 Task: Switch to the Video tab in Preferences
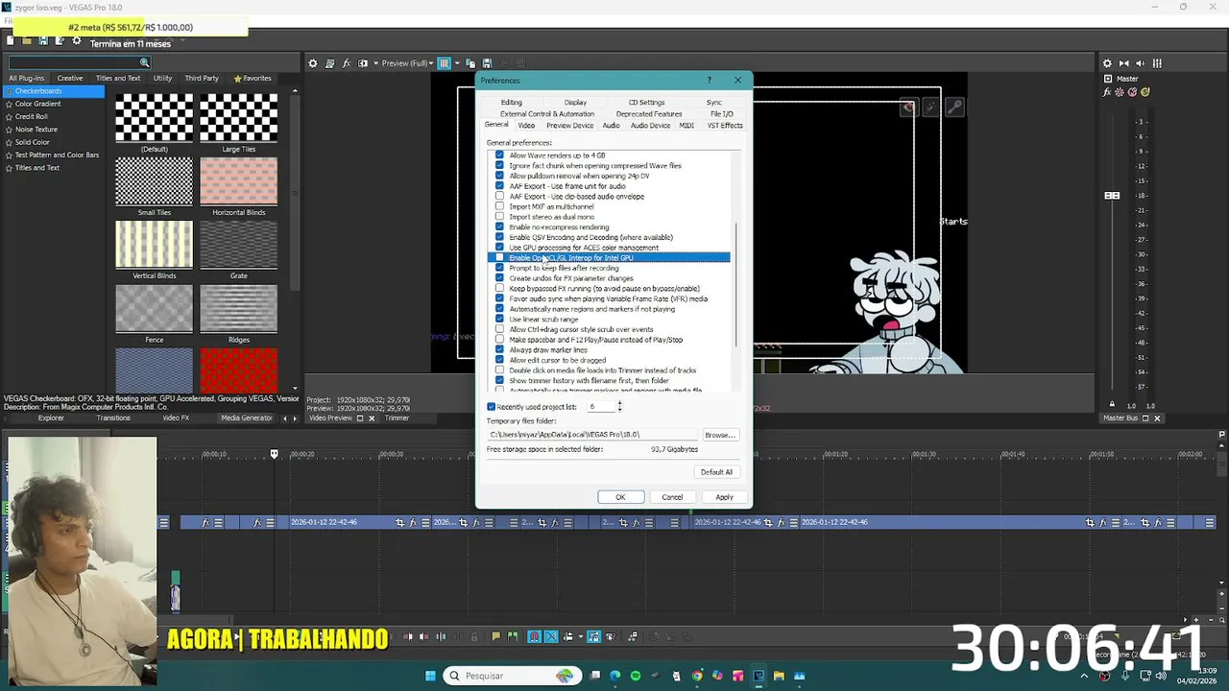tap(526, 126)
